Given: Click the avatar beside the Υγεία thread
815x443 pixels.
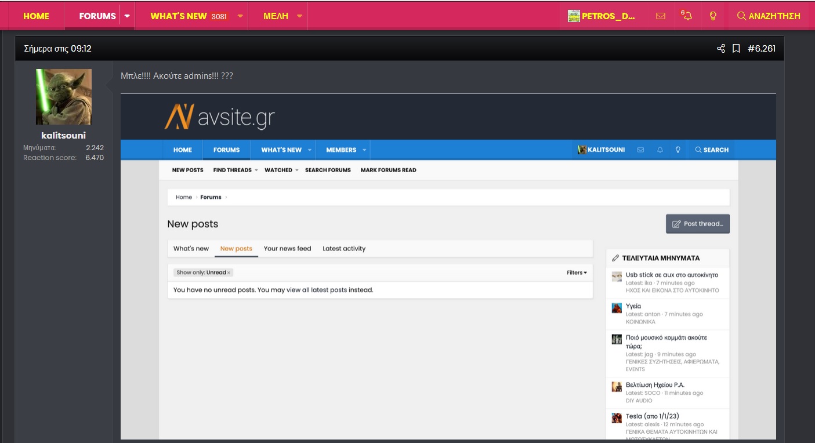Looking at the screenshot, I should pos(617,308).
